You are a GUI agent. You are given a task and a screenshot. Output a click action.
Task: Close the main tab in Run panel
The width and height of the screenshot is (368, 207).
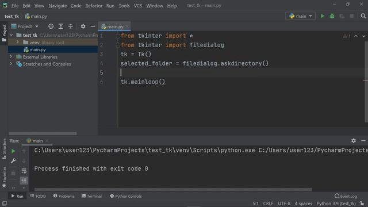[47, 141]
